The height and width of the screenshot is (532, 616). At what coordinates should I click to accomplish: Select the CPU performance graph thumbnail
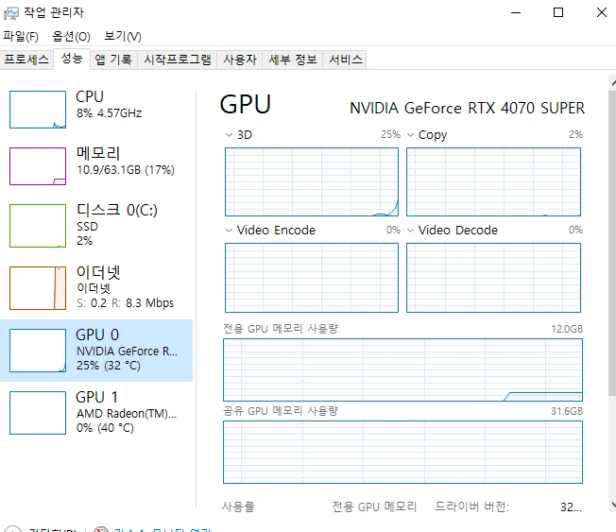(38, 110)
